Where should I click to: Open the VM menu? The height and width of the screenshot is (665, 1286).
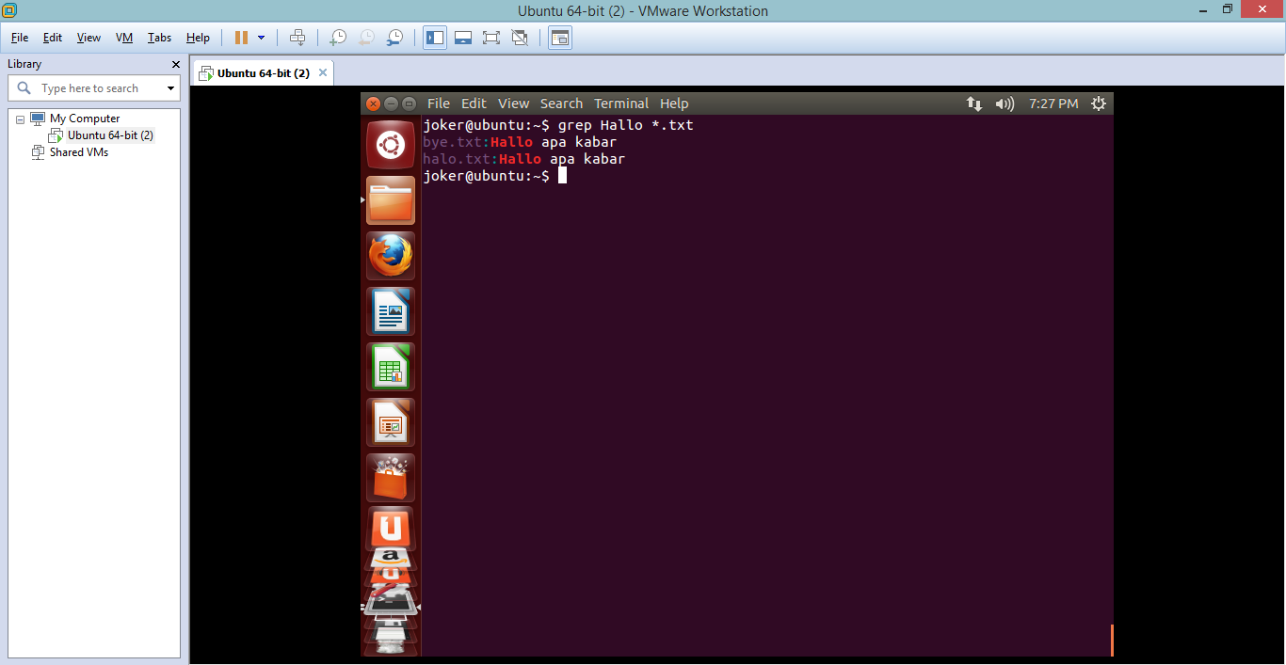(x=124, y=38)
